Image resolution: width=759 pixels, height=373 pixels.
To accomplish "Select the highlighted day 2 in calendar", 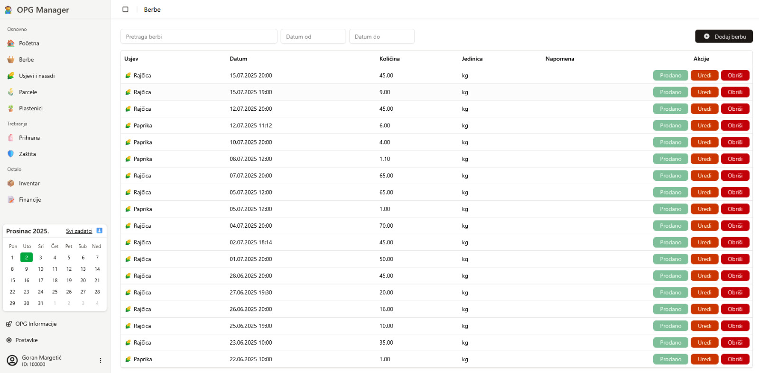I will coord(27,258).
